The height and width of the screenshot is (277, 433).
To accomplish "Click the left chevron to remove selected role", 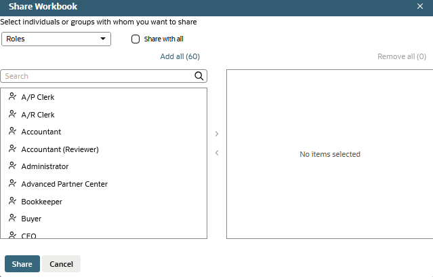I will click(x=217, y=153).
